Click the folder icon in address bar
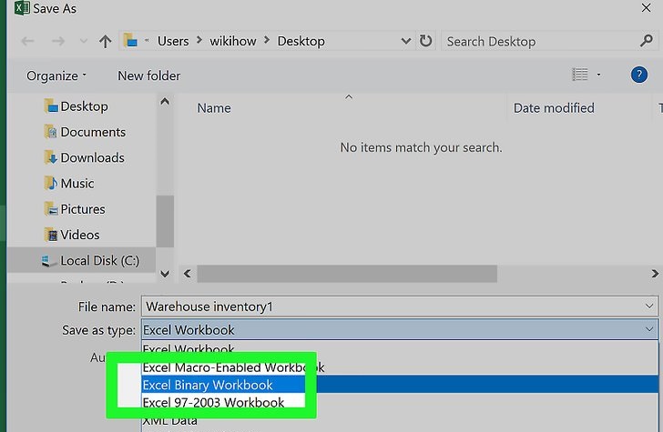The image size is (663, 432). (x=130, y=41)
